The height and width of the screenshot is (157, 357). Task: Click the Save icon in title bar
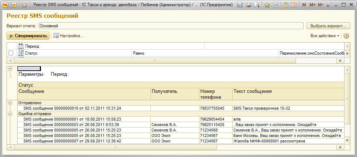click(x=240, y=5)
